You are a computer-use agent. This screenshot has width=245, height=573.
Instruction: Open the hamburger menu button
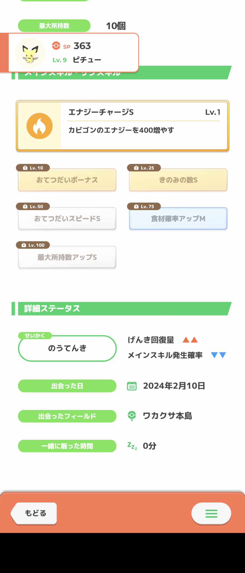pyautogui.click(x=211, y=513)
